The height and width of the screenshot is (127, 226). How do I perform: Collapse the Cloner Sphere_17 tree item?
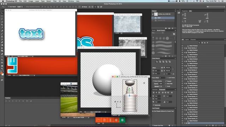(x=184, y=110)
